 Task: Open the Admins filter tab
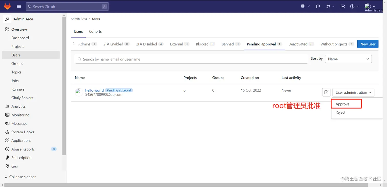(87, 44)
